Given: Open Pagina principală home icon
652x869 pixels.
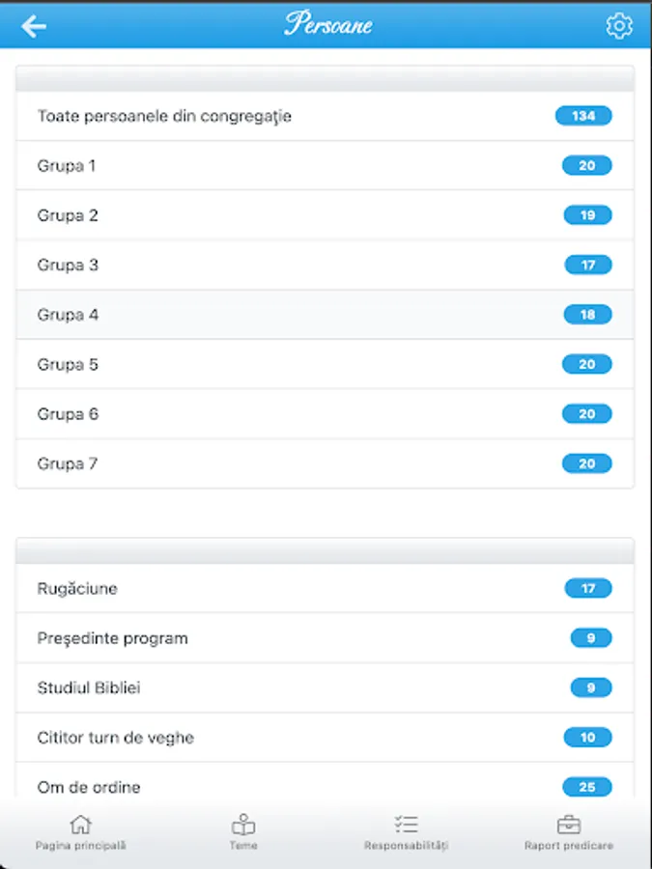Looking at the screenshot, I should [81, 826].
